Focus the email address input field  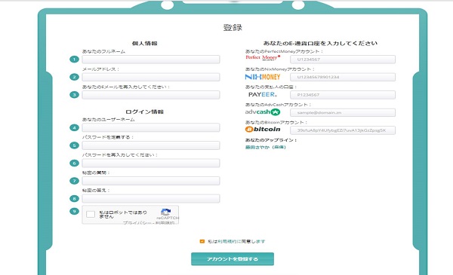coord(151,77)
